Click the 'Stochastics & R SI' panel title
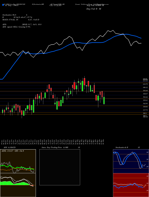This screenshot has height=197, width=149. 128,147
